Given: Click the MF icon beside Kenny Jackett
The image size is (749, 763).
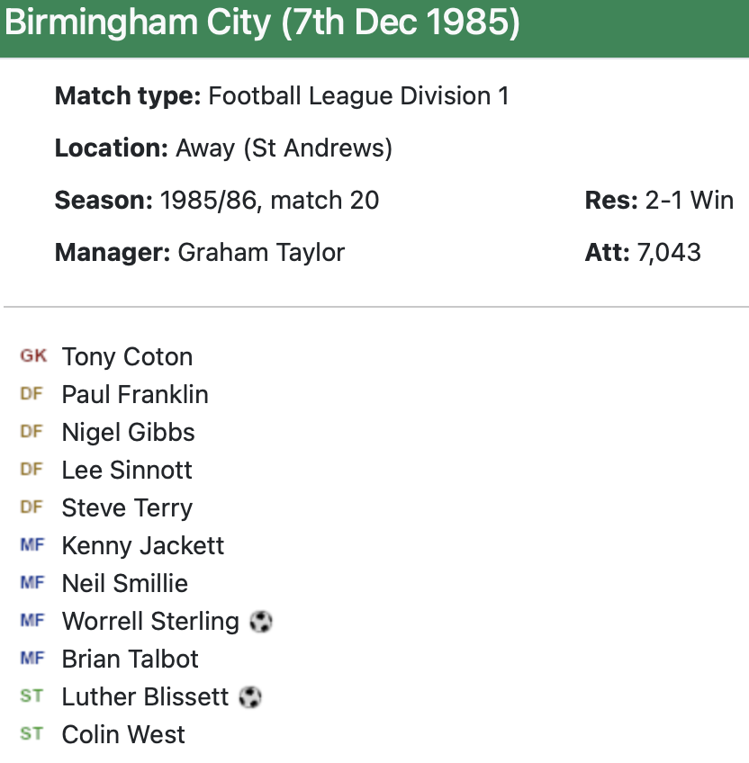Looking at the screenshot, I should tap(32, 545).
